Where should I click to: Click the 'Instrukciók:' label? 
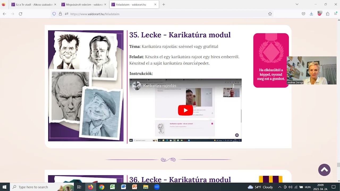[141, 73]
